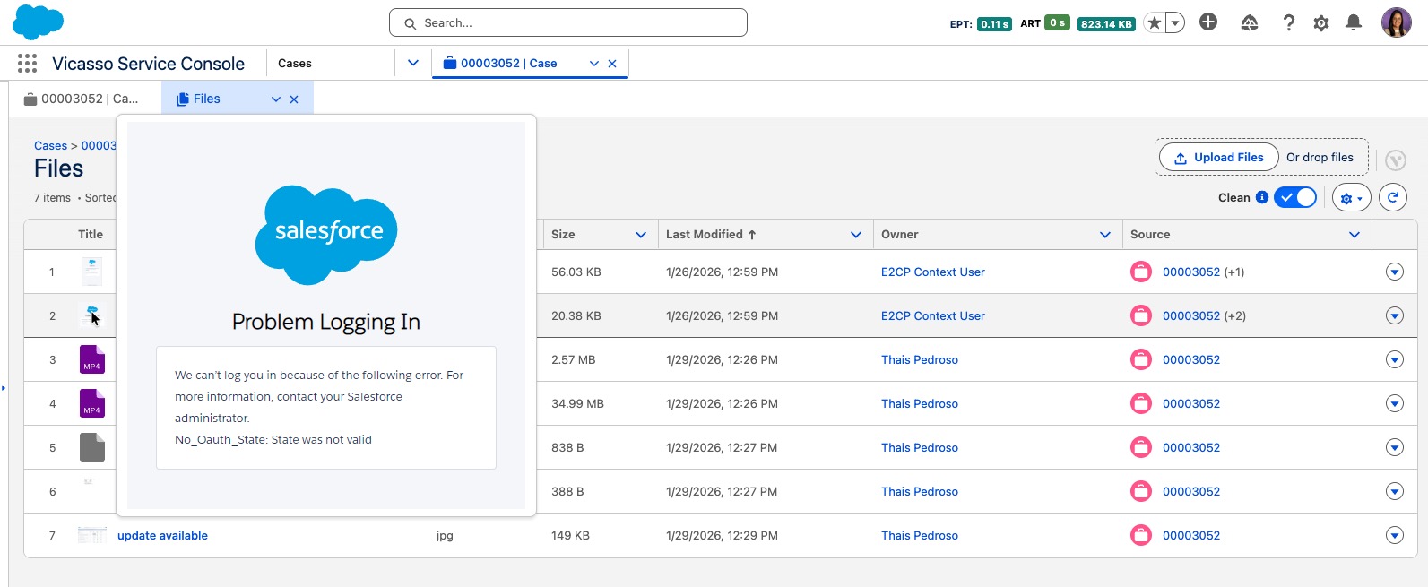The image size is (1428, 587).
Task: Click the Upload Files button
Action: [1219, 157]
